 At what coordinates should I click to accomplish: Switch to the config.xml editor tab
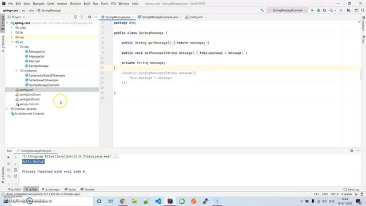(195, 17)
